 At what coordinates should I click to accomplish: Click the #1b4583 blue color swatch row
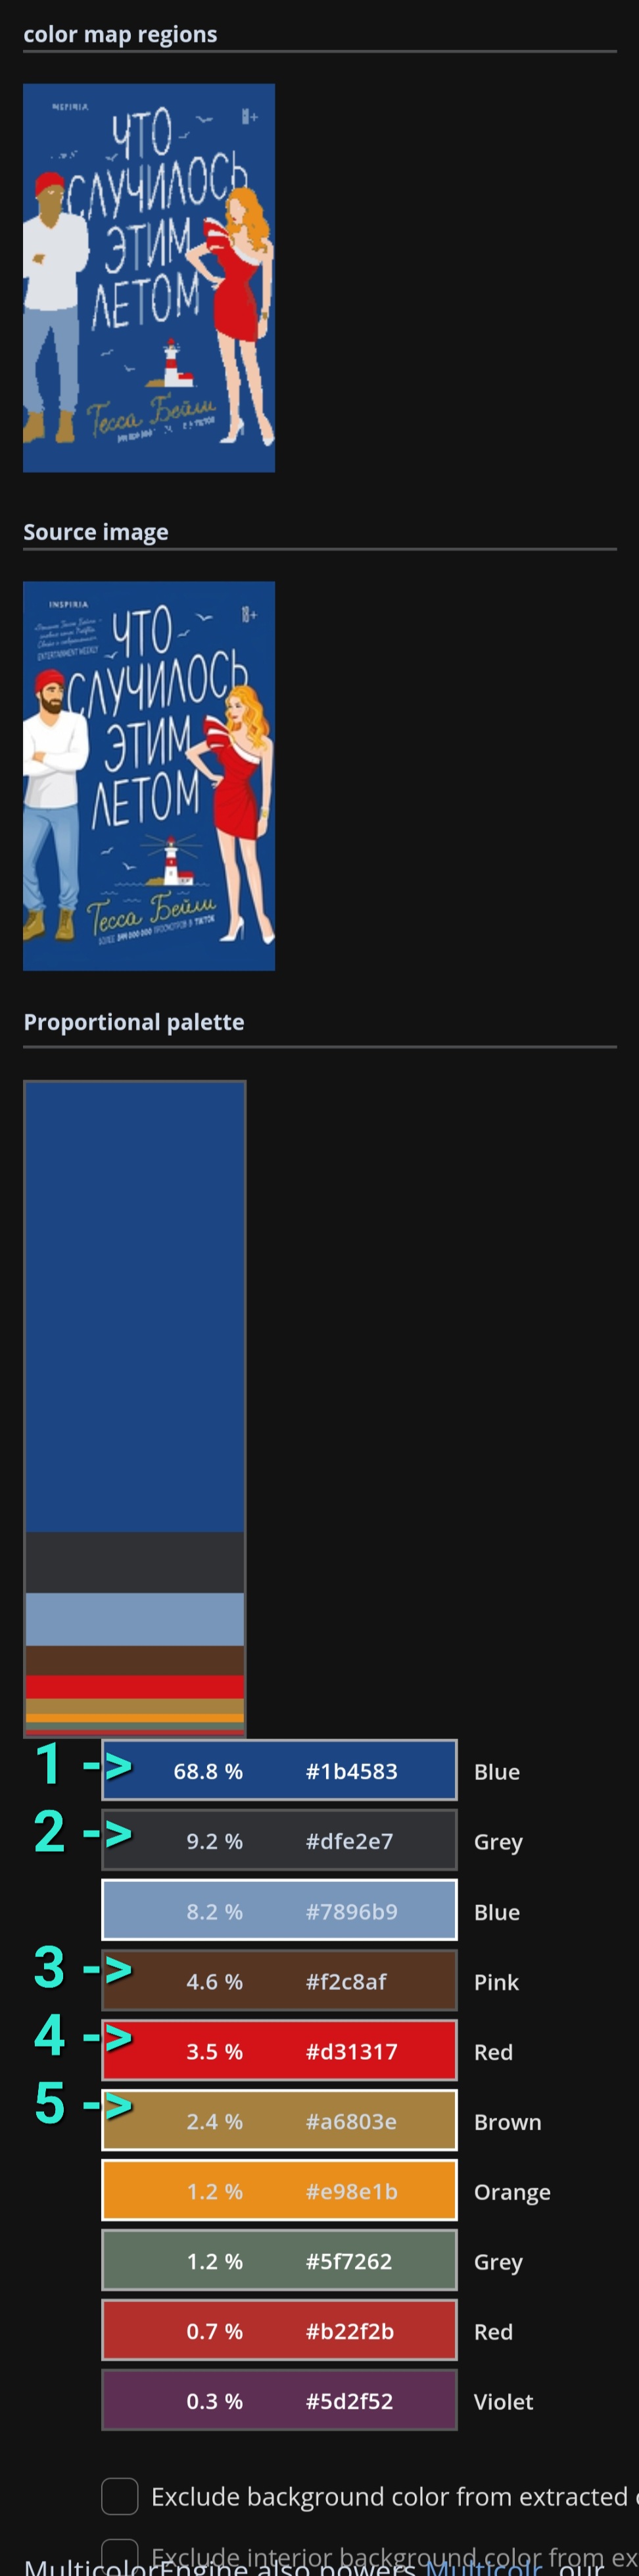pyautogui.click(x=279, y=1770)
